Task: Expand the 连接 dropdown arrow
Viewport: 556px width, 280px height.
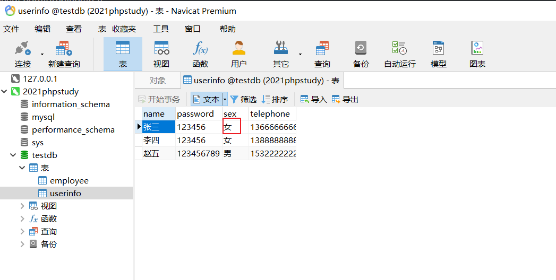Action: click(x=42, y=54)
